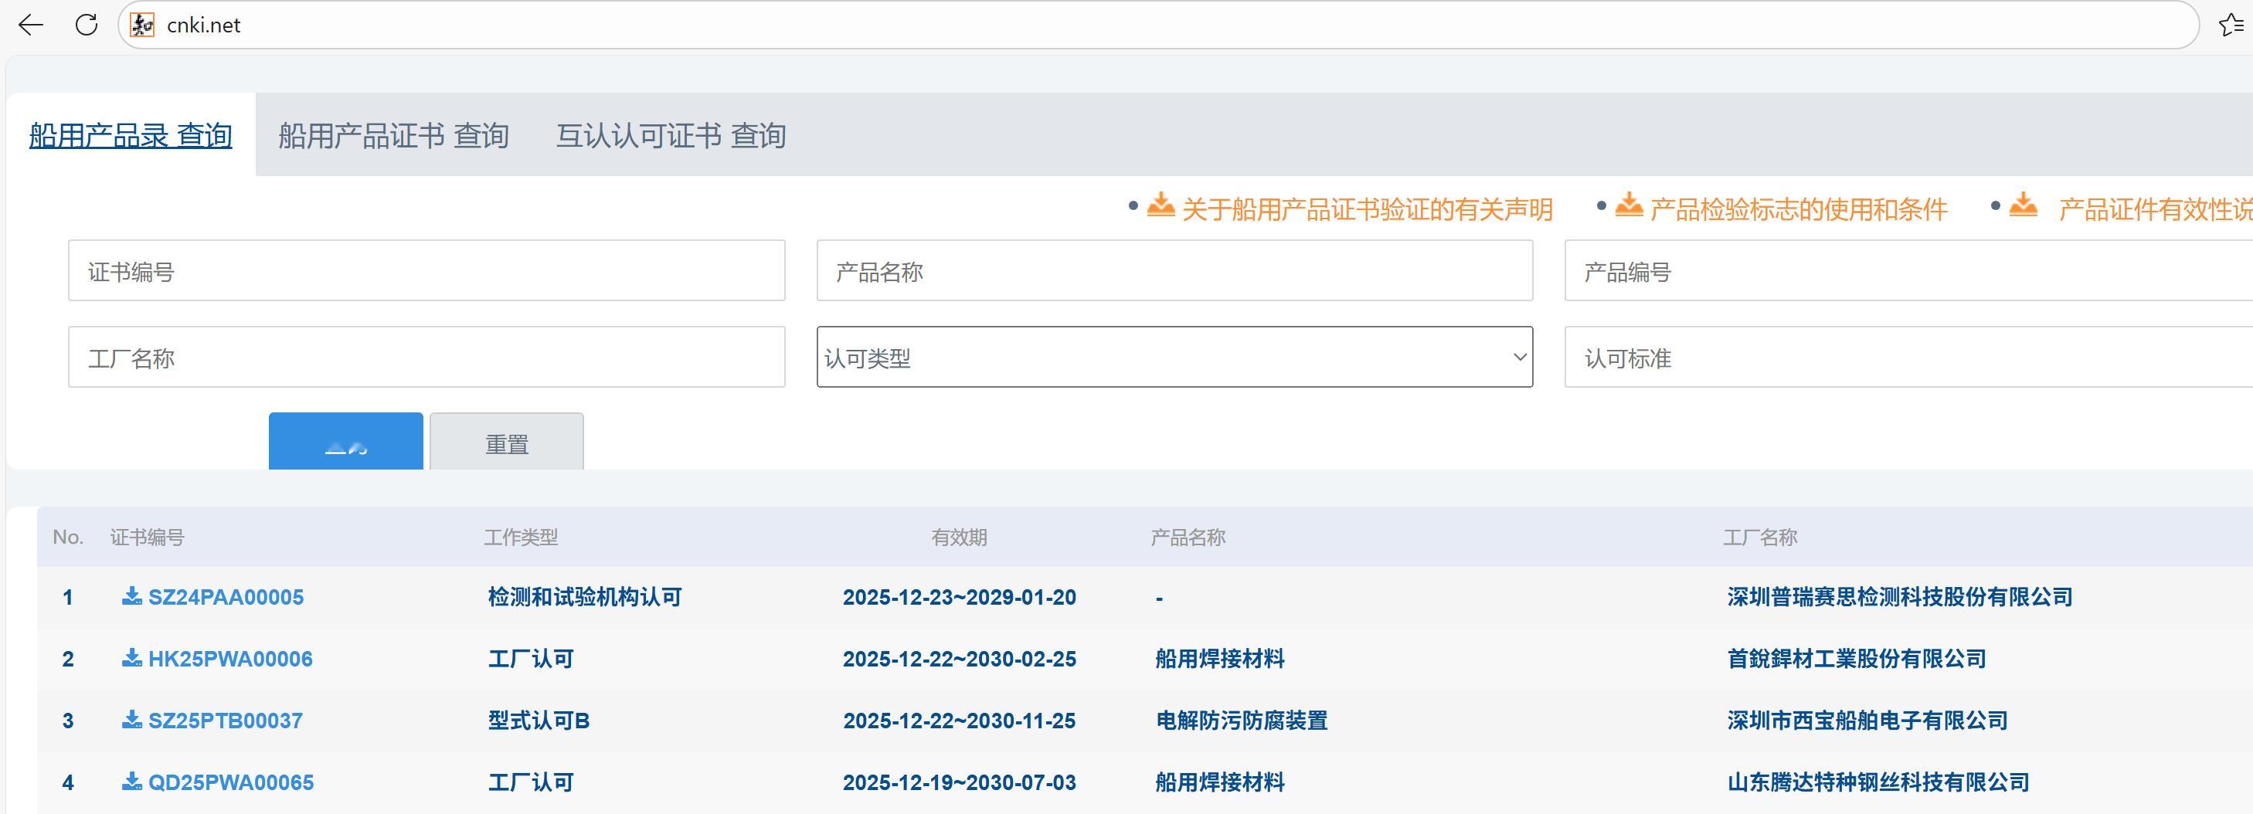Download icon beside 产品检验标志的使用和条件
The image size is (2253, 814).
point(1629,205)
